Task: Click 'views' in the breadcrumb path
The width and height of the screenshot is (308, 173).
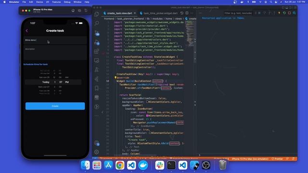Action: pyautogui.click(x=178, y=19)
